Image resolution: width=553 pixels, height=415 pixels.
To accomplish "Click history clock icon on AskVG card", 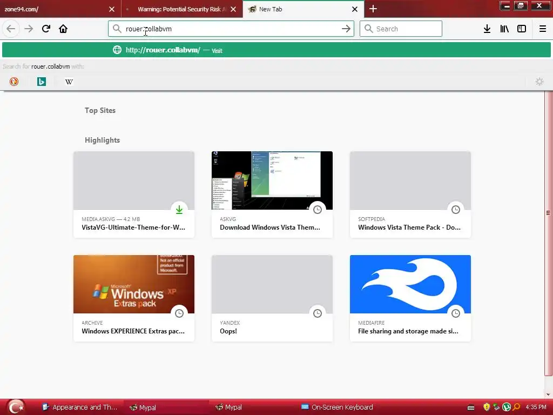I will [318, 210].
